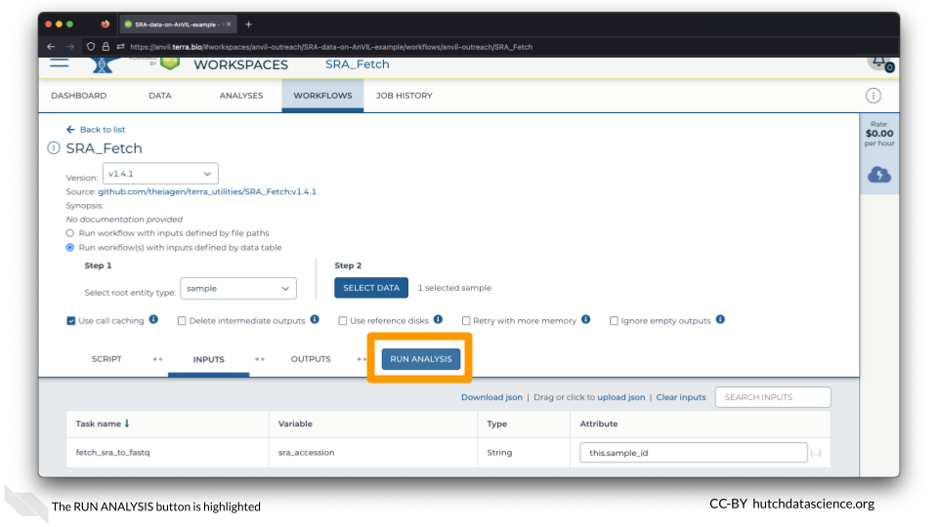Click Clear inputs link
The image size is (938, 527).
[681, 397]
